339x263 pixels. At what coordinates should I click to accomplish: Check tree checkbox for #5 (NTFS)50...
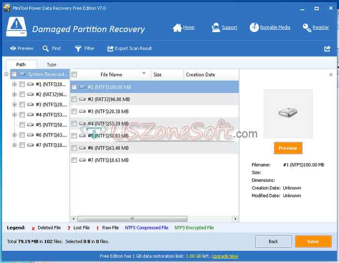click(22, 125)
